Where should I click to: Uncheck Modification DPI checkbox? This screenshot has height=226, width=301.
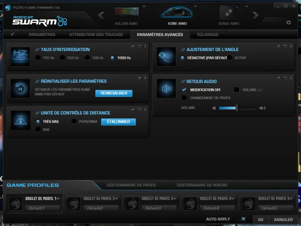pos(184,89)
